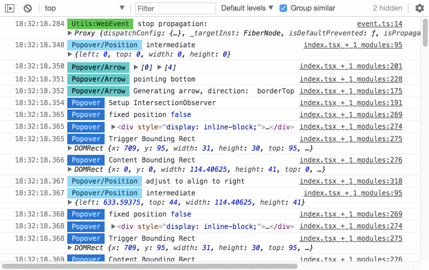The image size is (429, 270).
Task: Open the 'top' context dropdown
Action: (85, 8)
